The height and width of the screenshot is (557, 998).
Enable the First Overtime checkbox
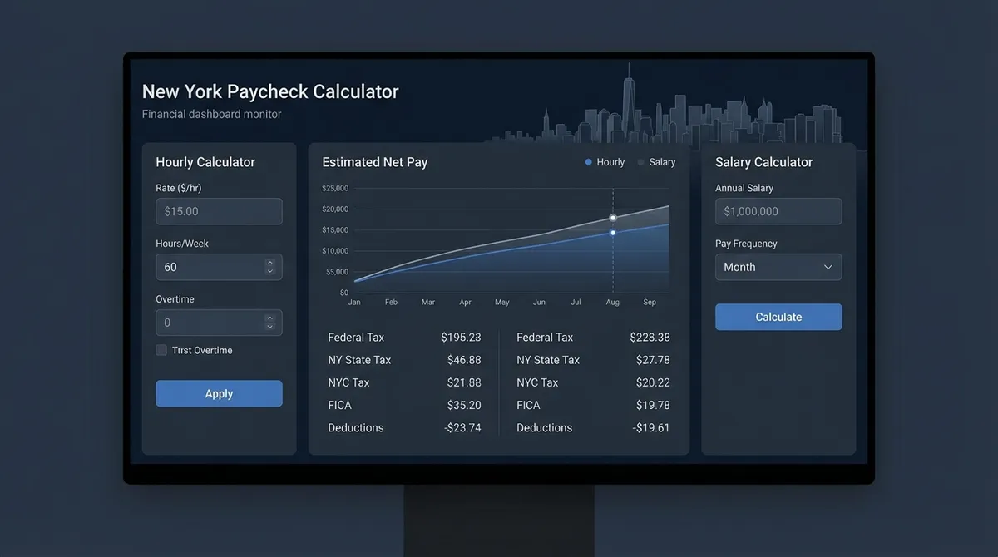click(161, 350)
